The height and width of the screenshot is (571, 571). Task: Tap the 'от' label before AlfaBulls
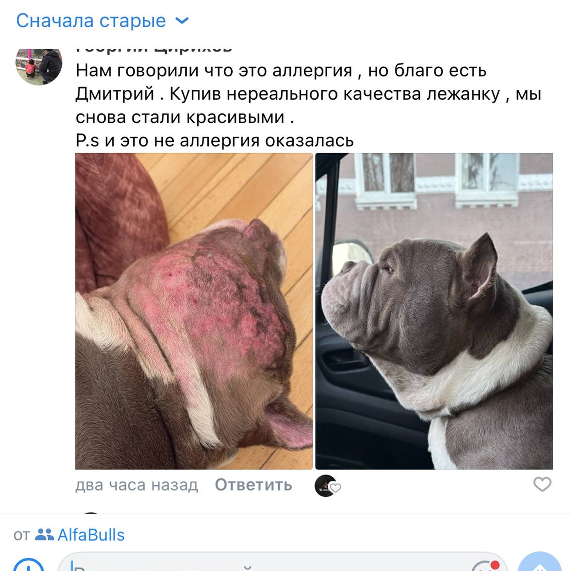click(x=21, y=535)
